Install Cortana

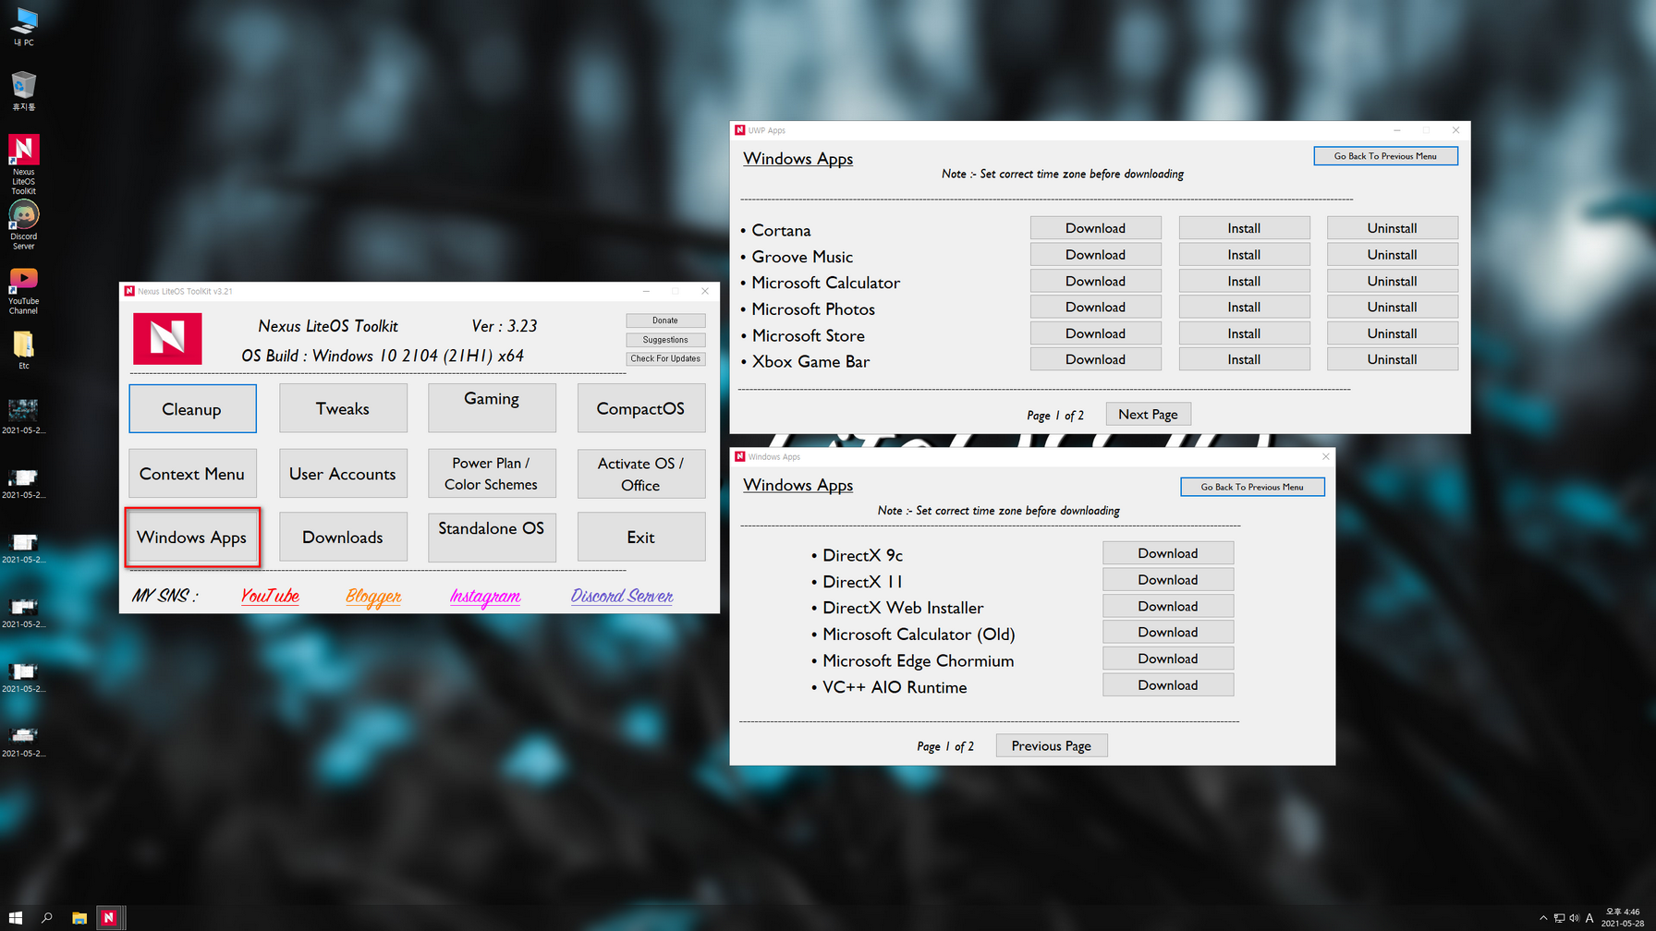pos(1244,228)
